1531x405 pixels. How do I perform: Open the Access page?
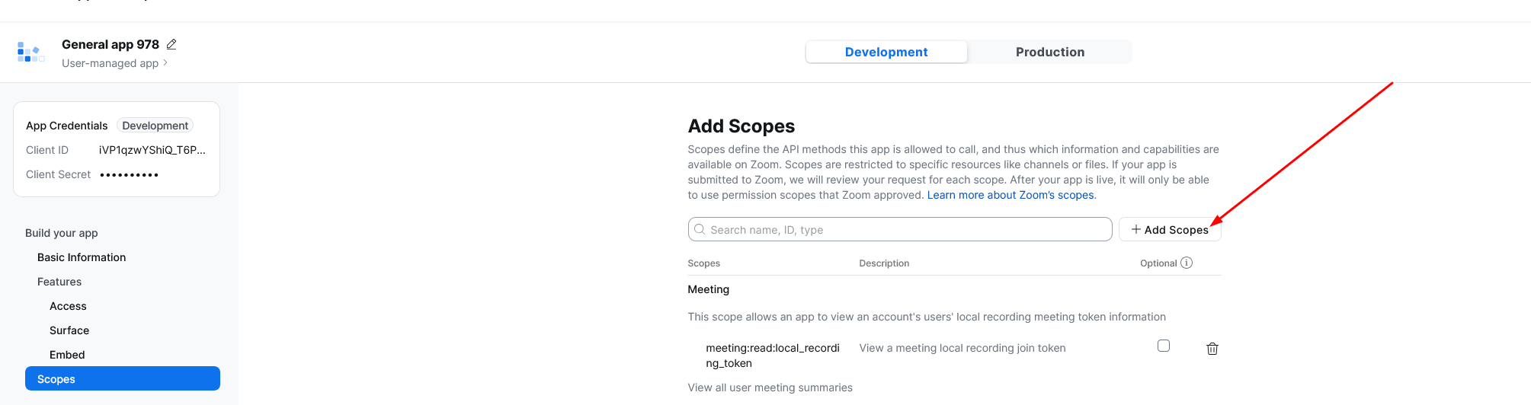coord(68,306)
